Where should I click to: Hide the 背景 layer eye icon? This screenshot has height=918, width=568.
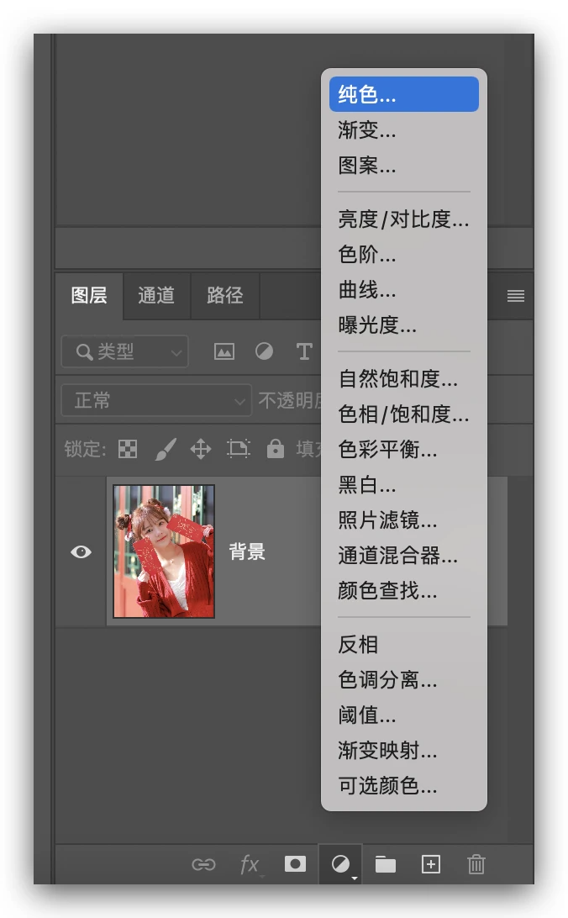click(x=82, y=551)
